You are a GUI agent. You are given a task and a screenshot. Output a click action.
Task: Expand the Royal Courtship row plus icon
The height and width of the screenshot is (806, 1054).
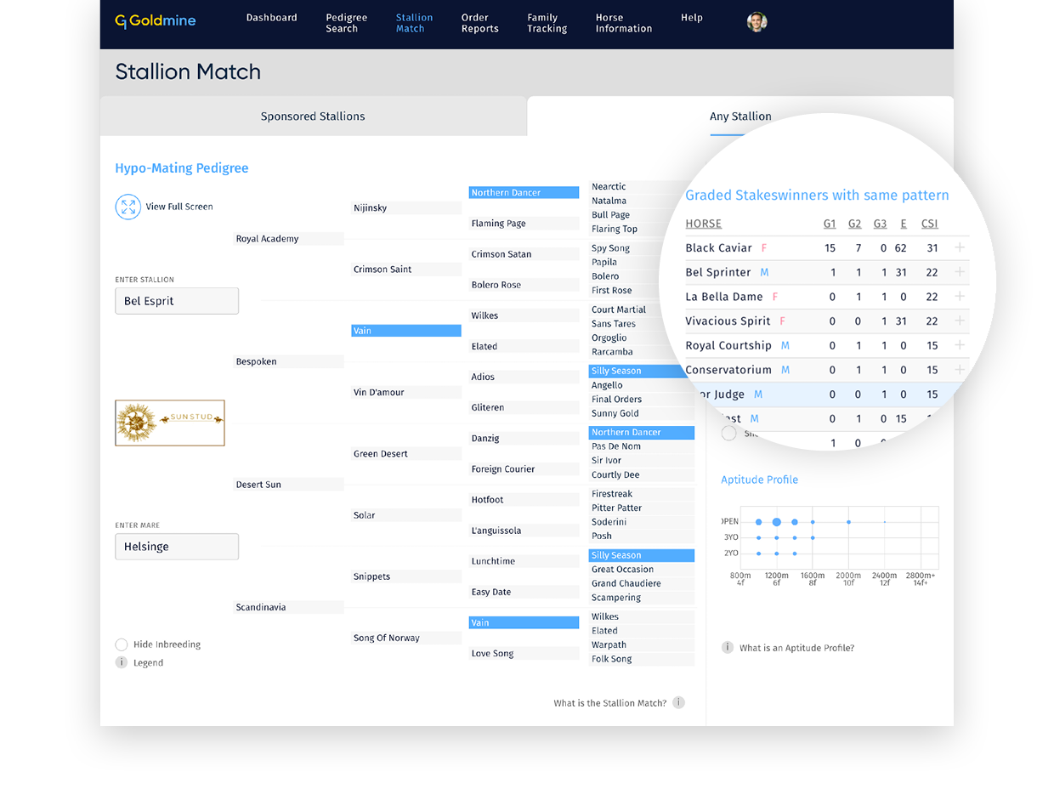960,345
